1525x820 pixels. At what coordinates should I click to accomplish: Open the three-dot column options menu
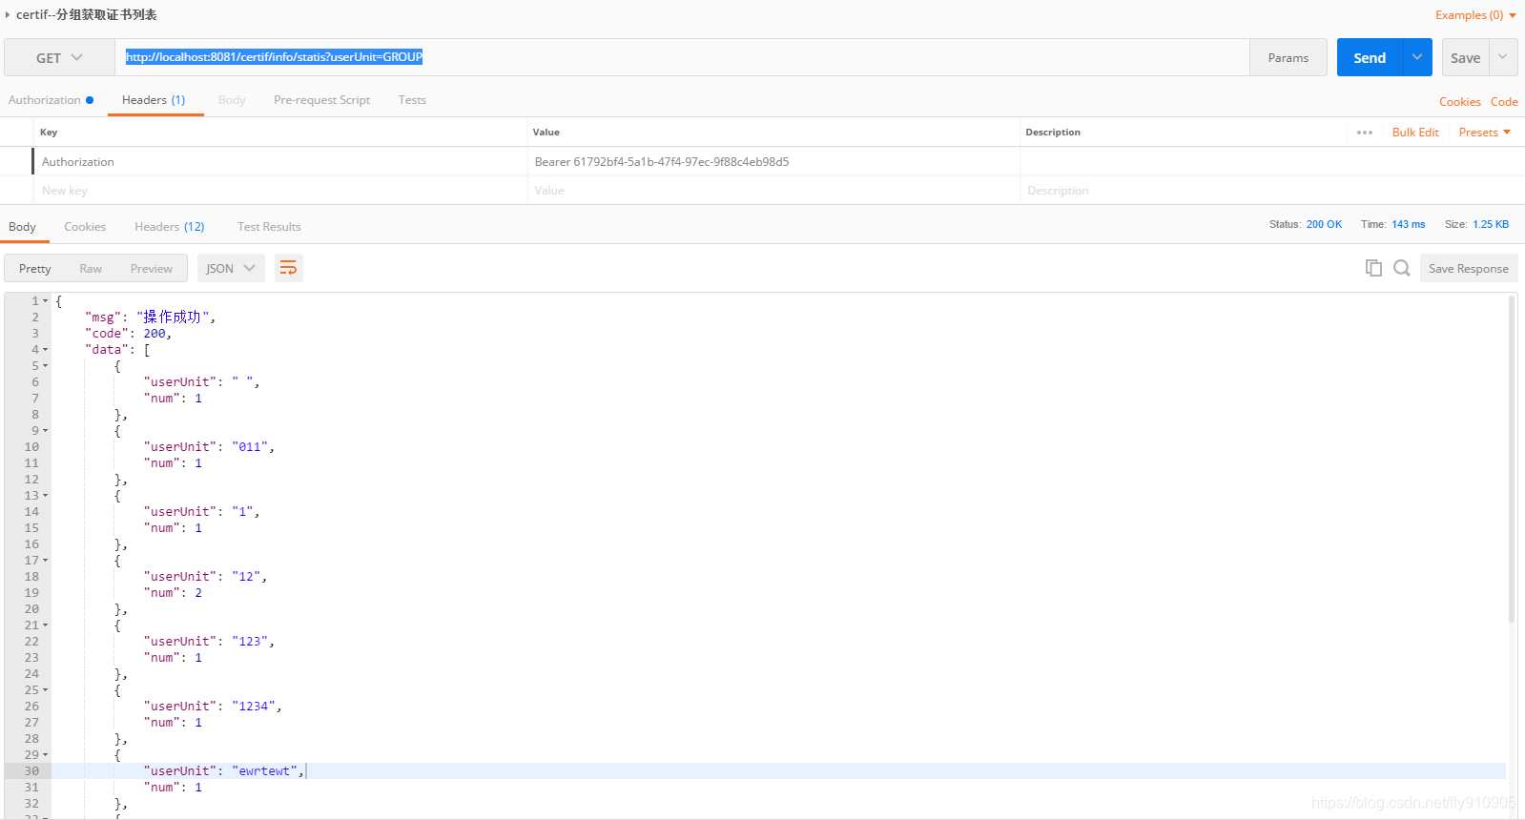(x=1365, y=133)
